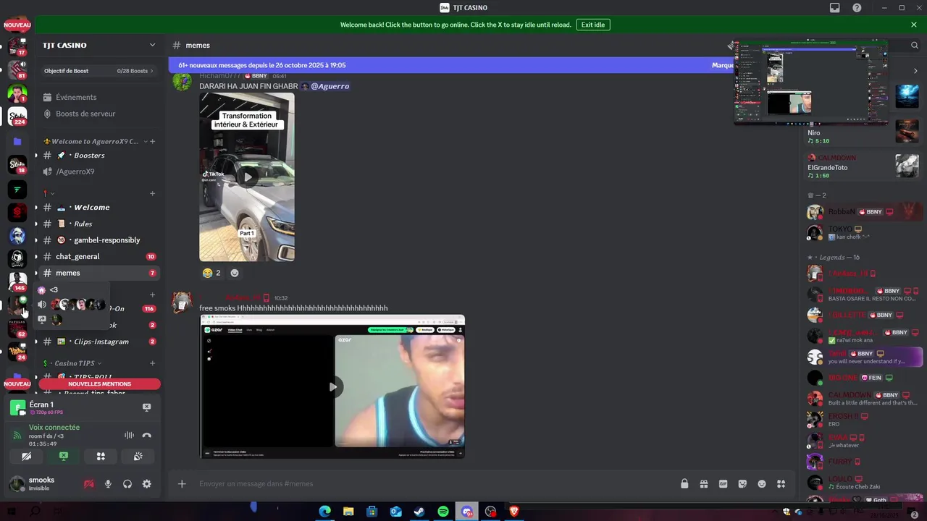Open the sticker picker
927x521 pixels.
click(x=742, y=483)
